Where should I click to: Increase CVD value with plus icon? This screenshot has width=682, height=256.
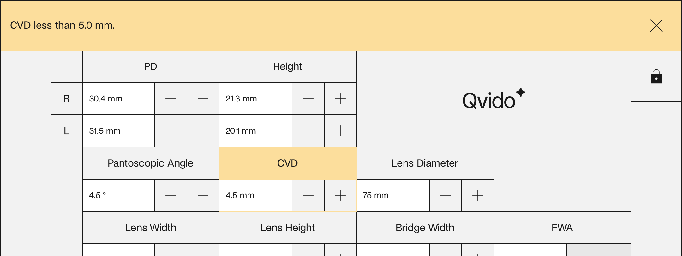point(340,195)
